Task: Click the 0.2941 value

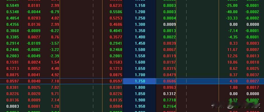Action: 116,43
